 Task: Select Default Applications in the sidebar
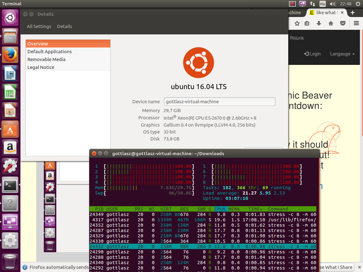coord(68,52)
